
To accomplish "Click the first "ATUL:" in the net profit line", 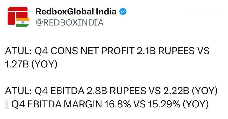I will coord(17,52).
